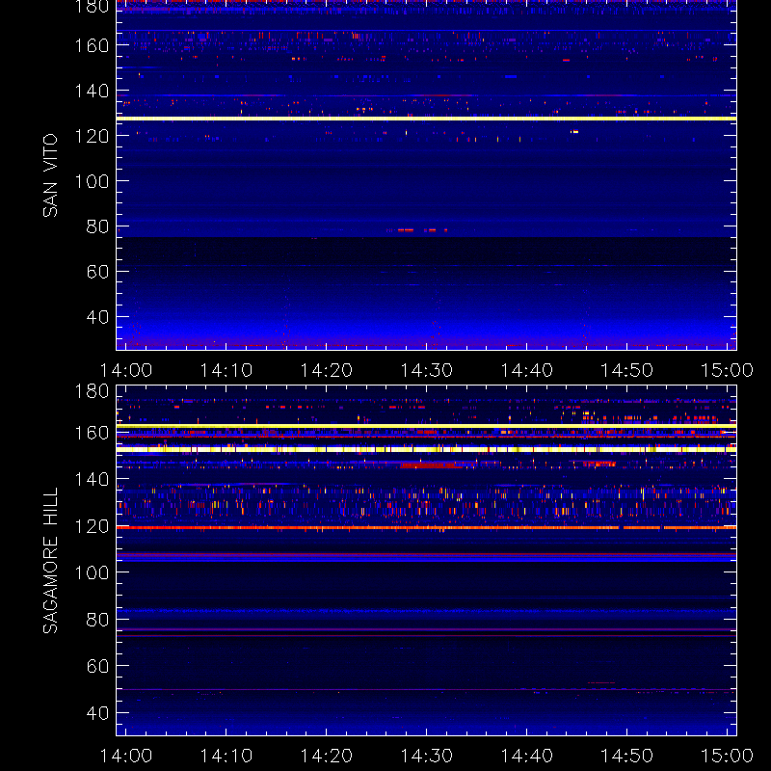The width and height of the screenshot is (771, 771).
Task: Click 14:30 time label under San Vito plot
Action: pyautogui.click(x=426, y=370)
